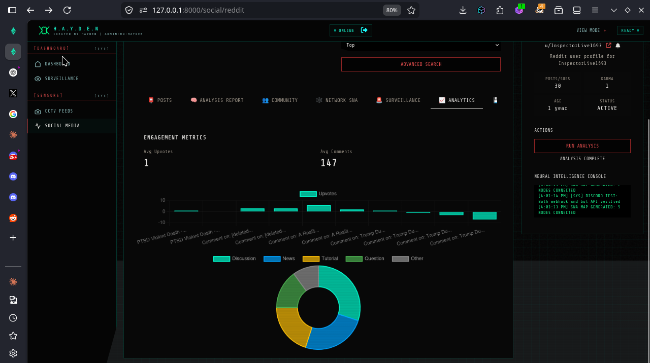Open browser downloads
This screenshot has width=650, height=363.
pyautogui.click(x=463, y=10)
